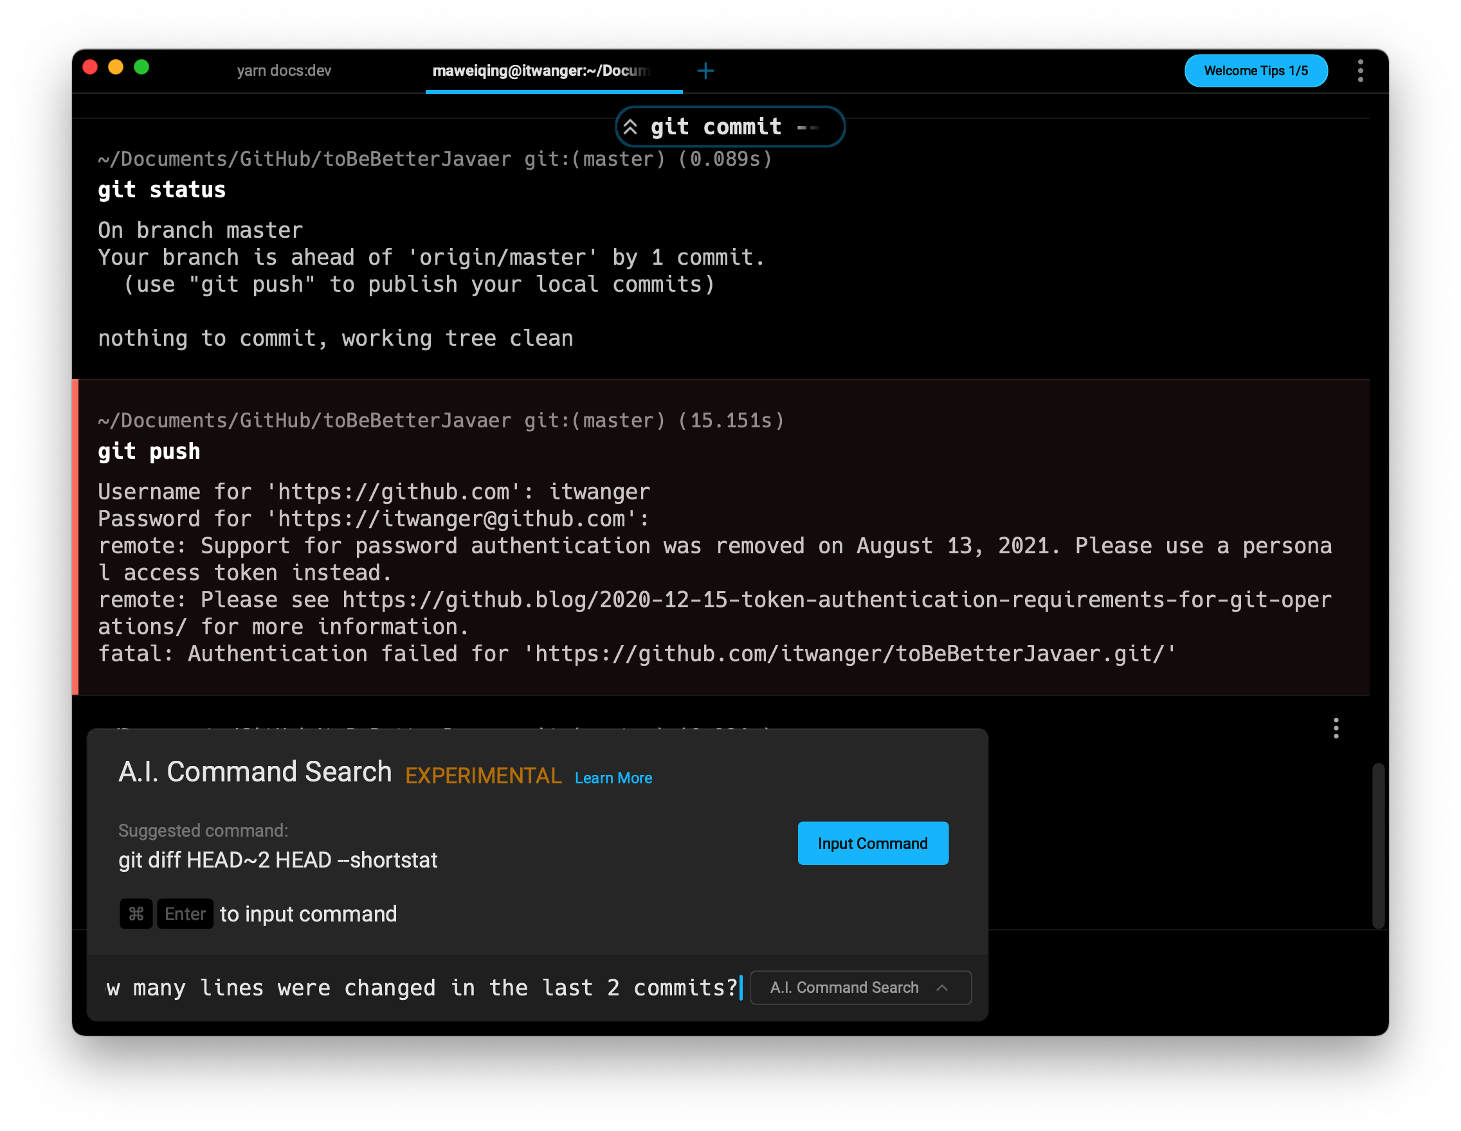This screenshot has width=1461, height=1131.
Task: Click the double-chevron icon on the git commit pill
Action: pyautogui.click(x=630, y=127)
